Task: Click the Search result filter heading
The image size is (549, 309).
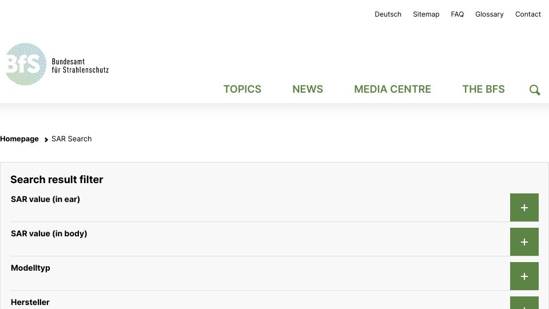Action: pyautogui.click(x=57, y=179)
